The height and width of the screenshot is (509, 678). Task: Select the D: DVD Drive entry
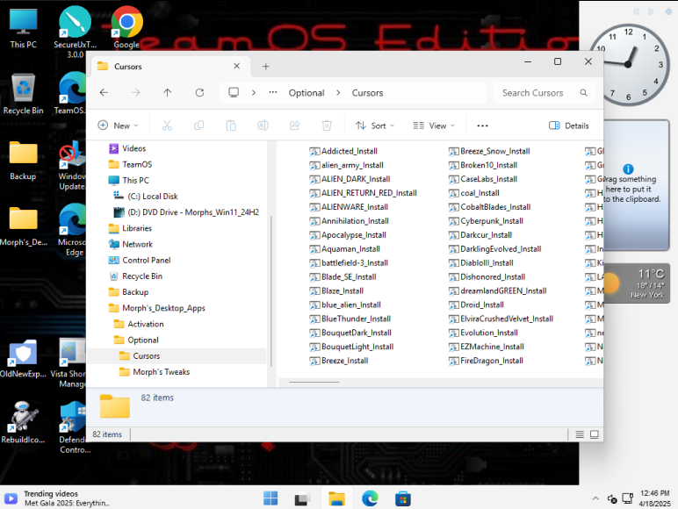click(193, 212)
